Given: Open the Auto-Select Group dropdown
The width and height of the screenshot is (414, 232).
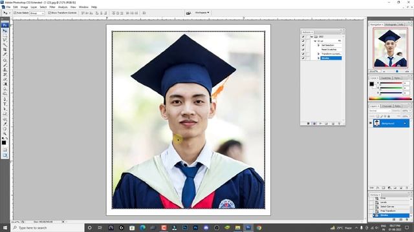Looking at the screenshot, I should [37, 13].
